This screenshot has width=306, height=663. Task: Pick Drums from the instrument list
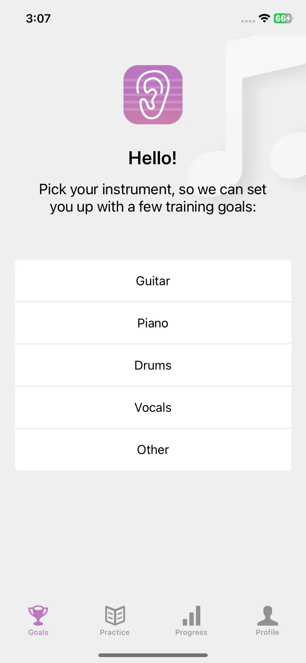click(x=153, y=365)
